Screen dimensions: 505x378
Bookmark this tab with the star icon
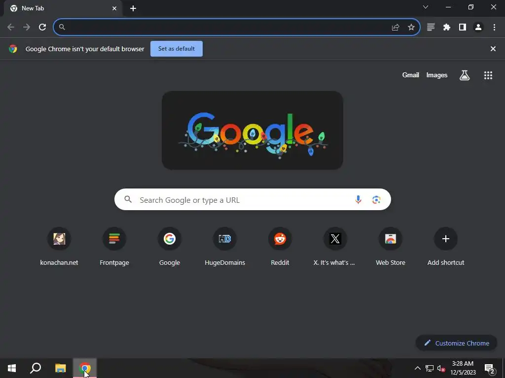(411, 28)
